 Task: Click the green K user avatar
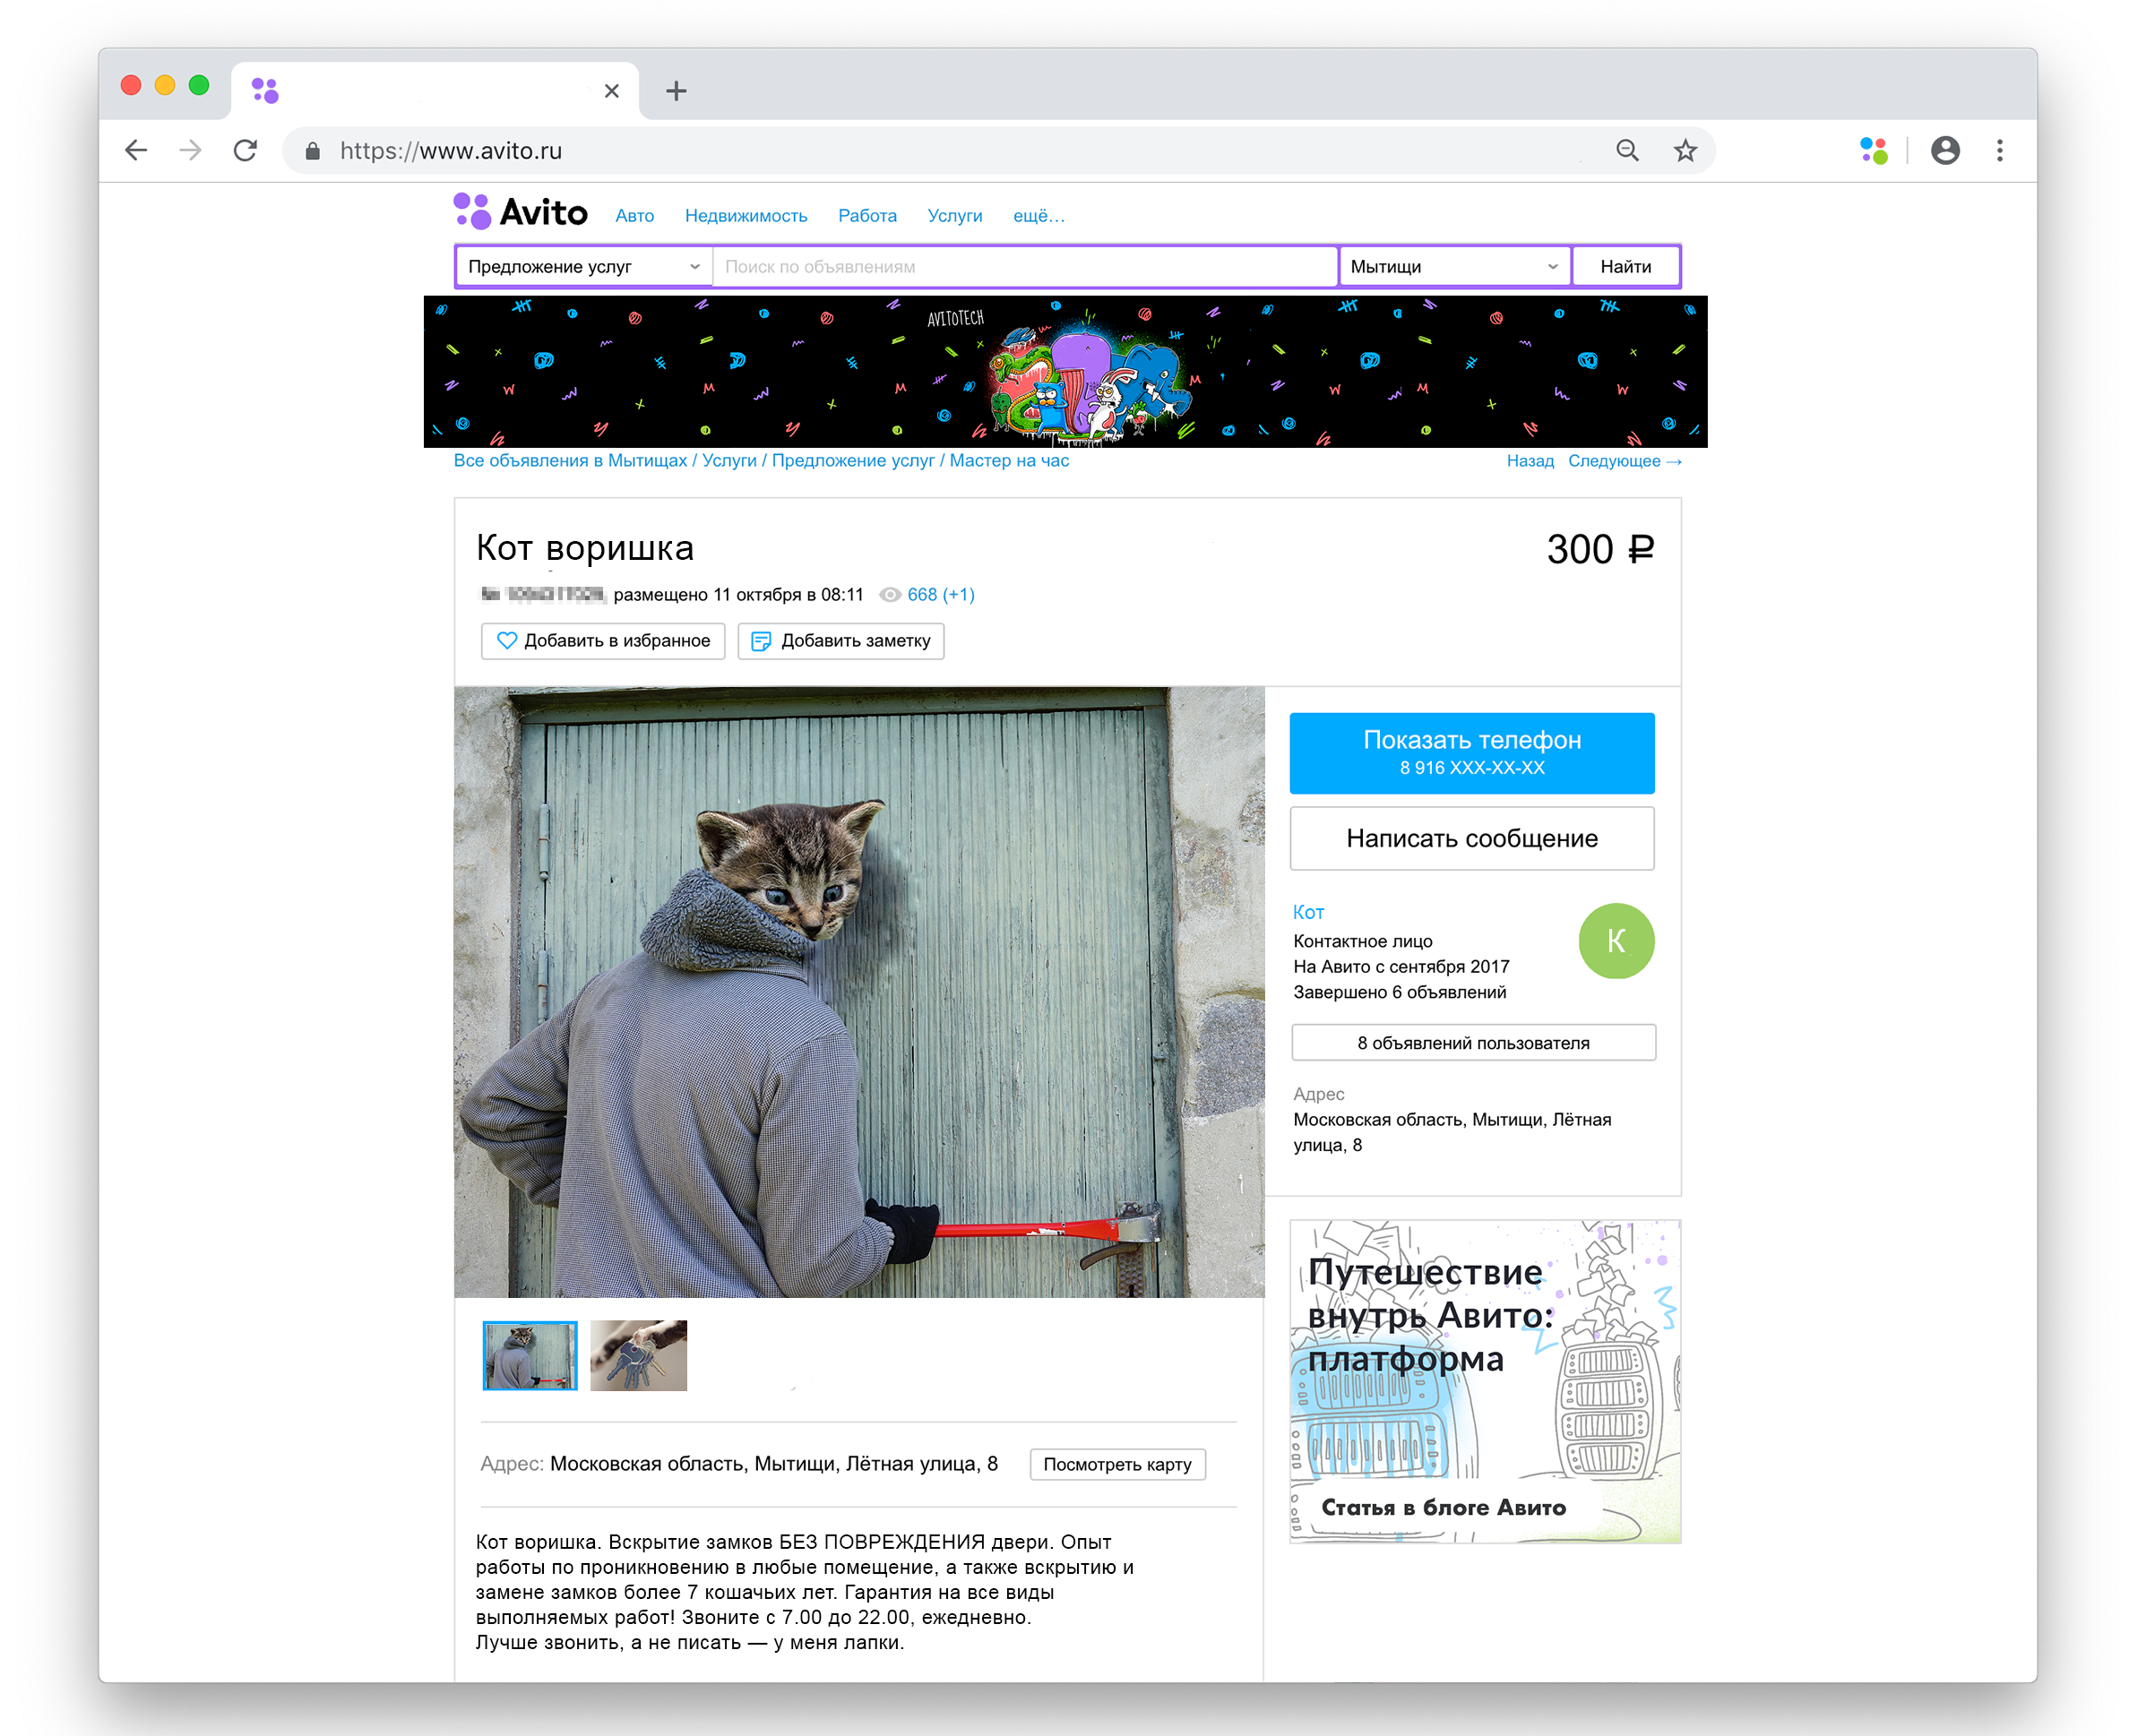coord(1616,941)
